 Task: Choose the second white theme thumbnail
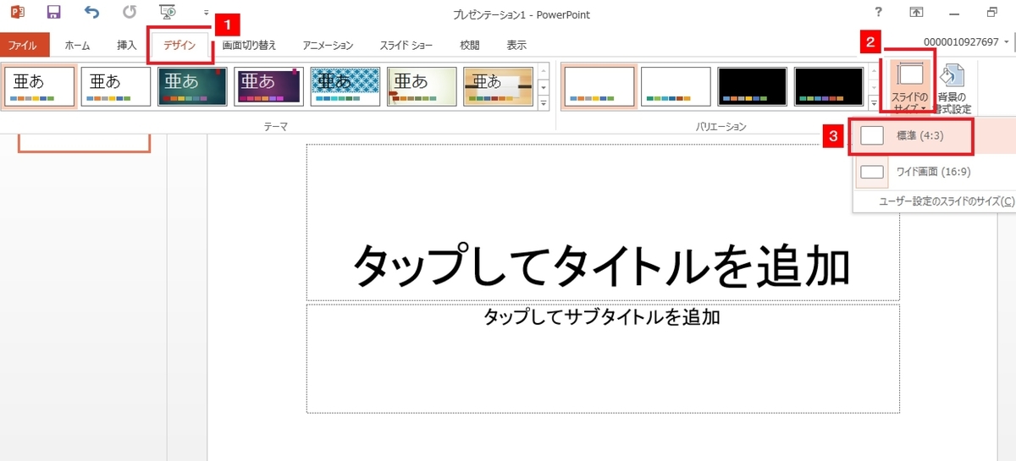[116, 87]
